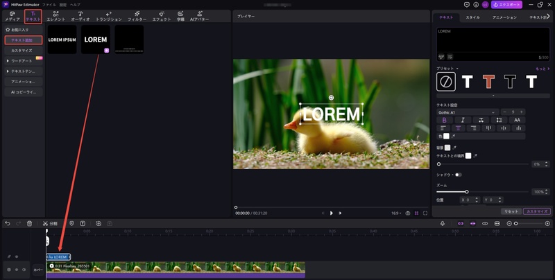Play the video preview
The height and width of the screenshot is (280, 555).
click(332, 213)
